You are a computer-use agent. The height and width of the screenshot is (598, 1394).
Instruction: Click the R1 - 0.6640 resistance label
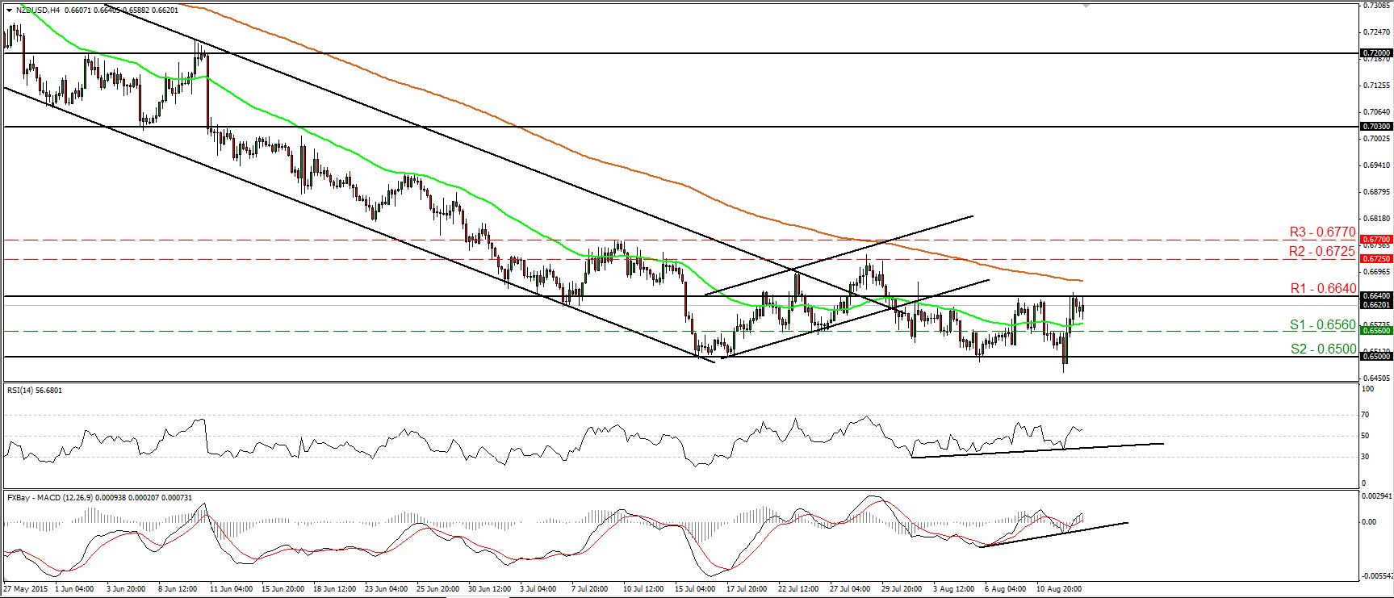point(1323,289)
